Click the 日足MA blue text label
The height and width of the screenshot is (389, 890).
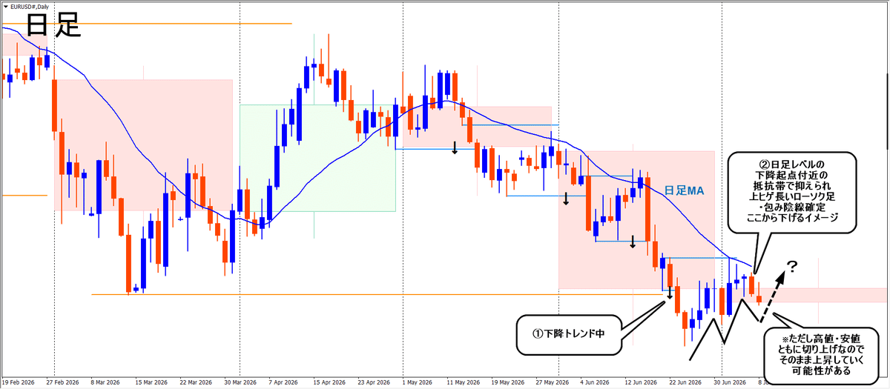683,190
